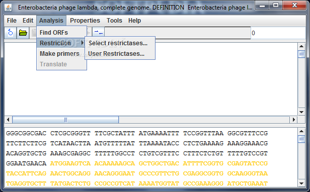Click sequence panel scroll down arrow
Screen dimensions: 310x192
tap(301, 183)
